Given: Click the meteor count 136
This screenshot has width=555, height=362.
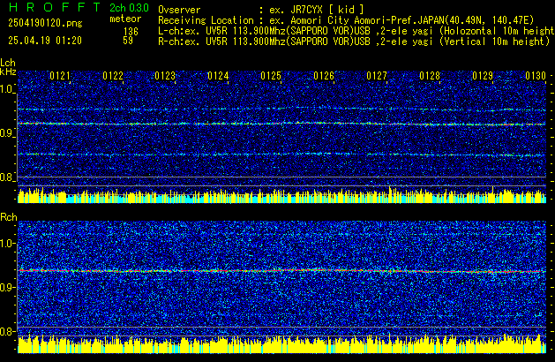Looking at the screenshot, I should tap(131, 32).
